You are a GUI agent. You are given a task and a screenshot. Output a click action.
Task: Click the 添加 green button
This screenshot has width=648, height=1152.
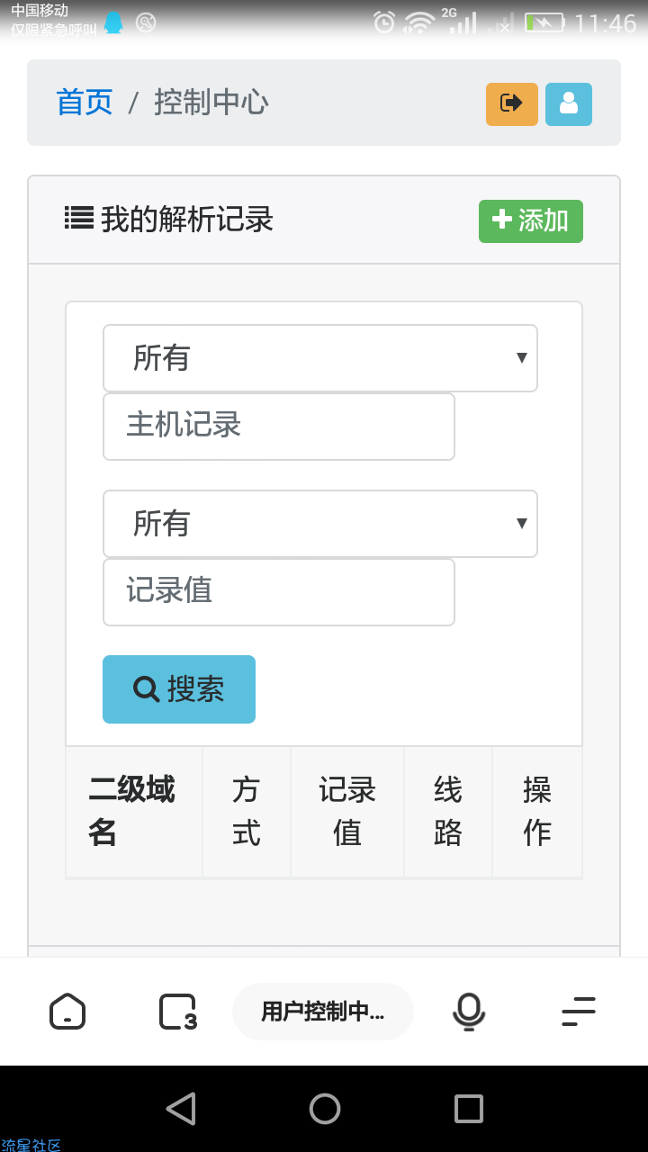coord(531,221)
